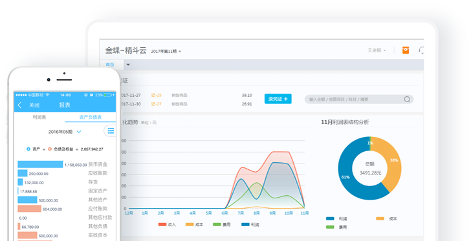Viewport: 471px width, 241px height.
Task: Tap the total 2,057,942.27 on phone
Action: 92,149
